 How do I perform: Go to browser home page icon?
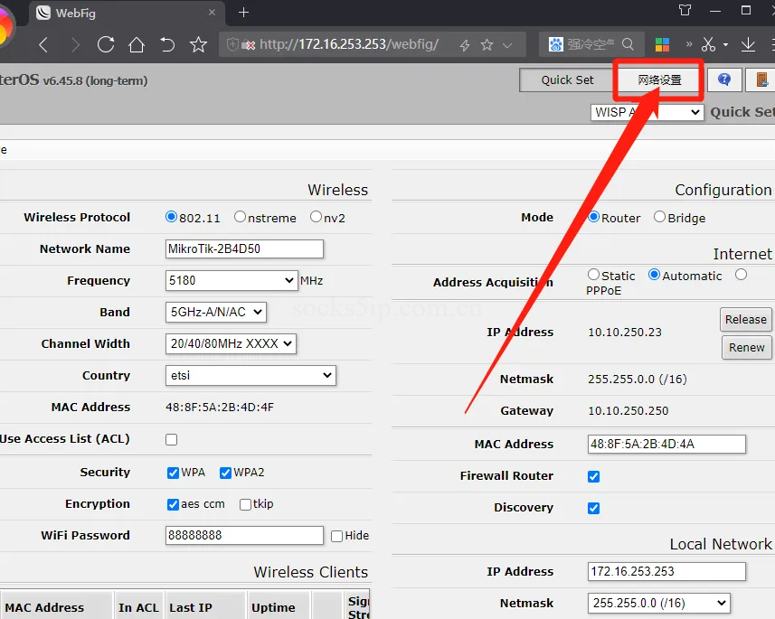click(137, 45)
